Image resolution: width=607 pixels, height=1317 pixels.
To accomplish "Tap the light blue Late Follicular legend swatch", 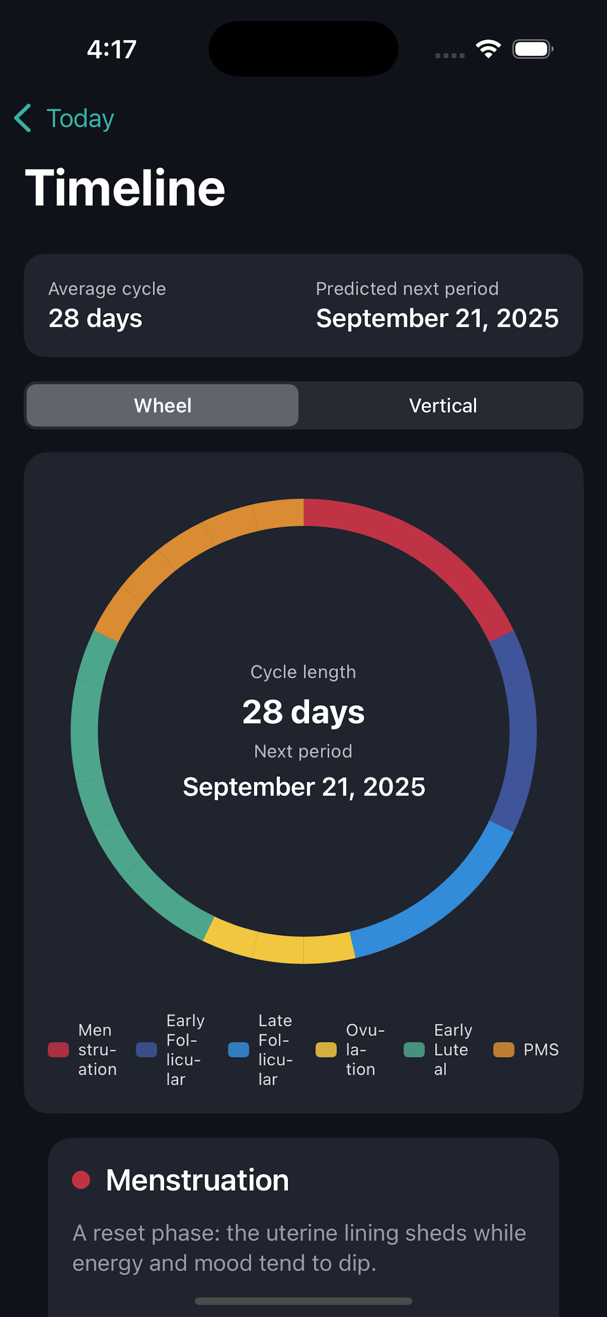I will coord(239,1049).
